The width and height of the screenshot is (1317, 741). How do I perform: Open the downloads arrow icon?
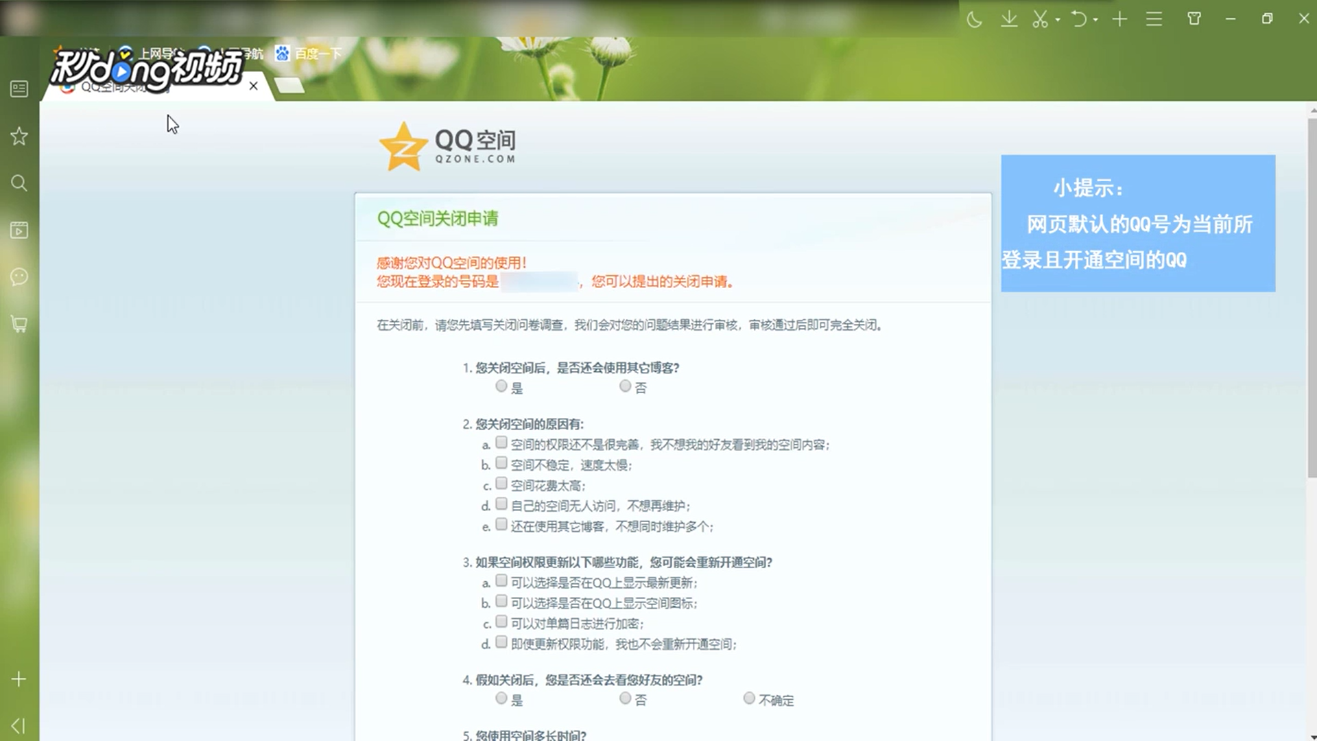(1009, 19)
